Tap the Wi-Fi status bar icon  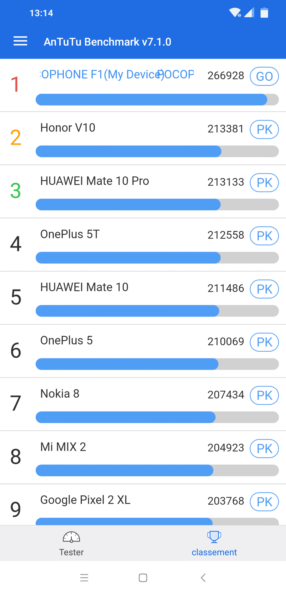tap(235, 13)
